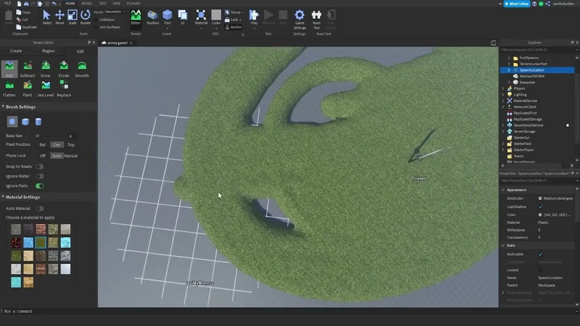580x326 pixels.
Task: Open the Material dropdown in ribbon
Action: point(201,28)
